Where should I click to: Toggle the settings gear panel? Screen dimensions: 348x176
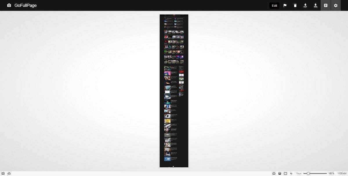tap(336, 5)
